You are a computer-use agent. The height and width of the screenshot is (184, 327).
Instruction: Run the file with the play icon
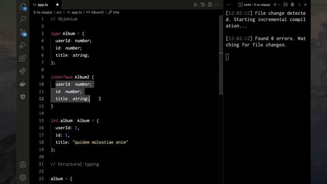click(195, 5)
